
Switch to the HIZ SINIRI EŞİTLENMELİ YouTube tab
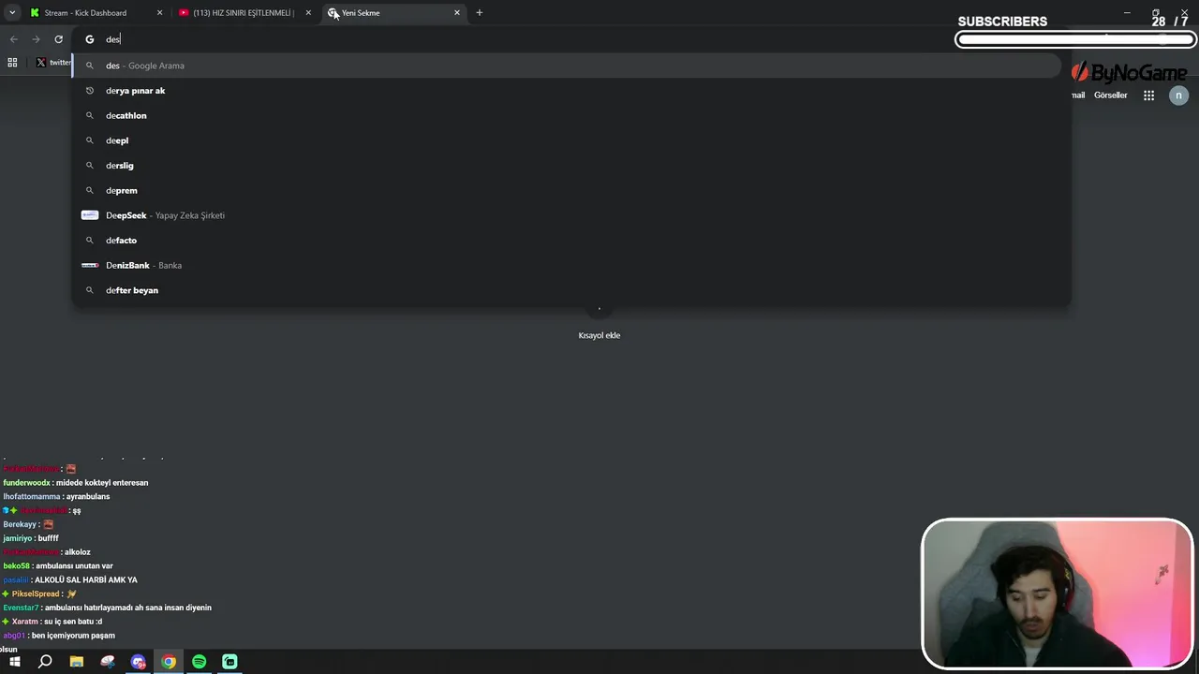pos(244,13)
